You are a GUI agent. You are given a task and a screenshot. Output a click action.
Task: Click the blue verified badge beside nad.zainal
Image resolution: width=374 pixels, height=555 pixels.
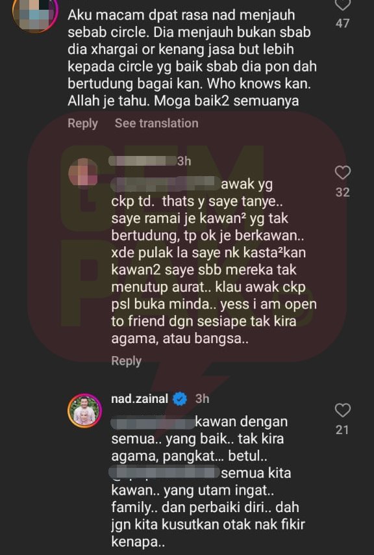click(x=180, y=399)
